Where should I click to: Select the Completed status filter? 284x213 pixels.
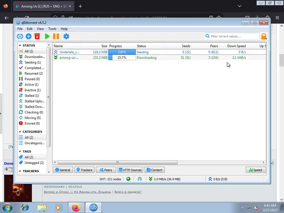click(x=32, y=68)
